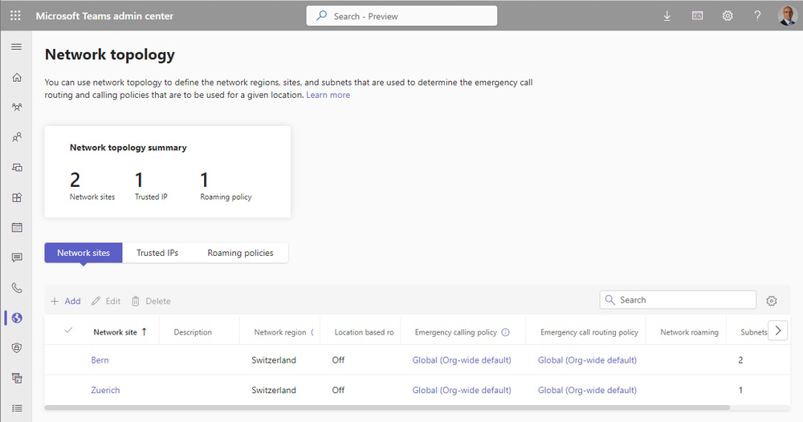The image size is (803, 422).
Task: Click the Subnets column header
Action: click(x=753, y=332)
